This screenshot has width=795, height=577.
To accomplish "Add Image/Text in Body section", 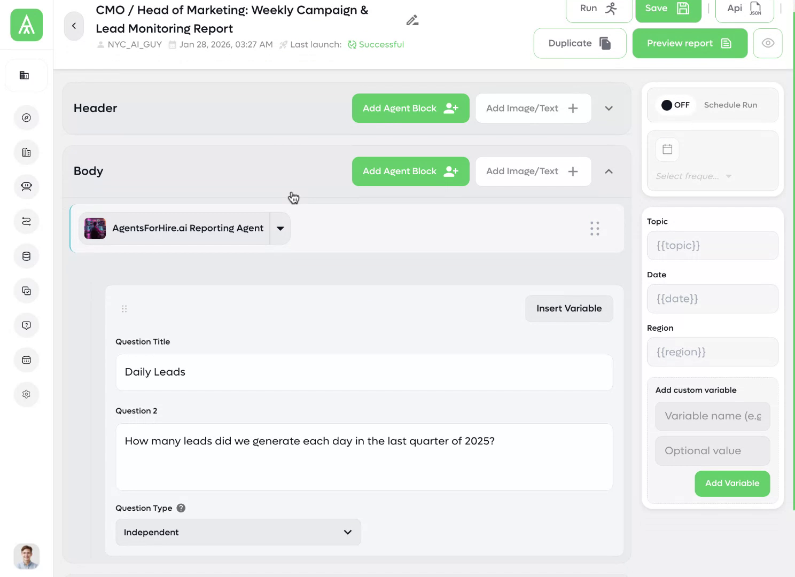I will pos(533,171).
